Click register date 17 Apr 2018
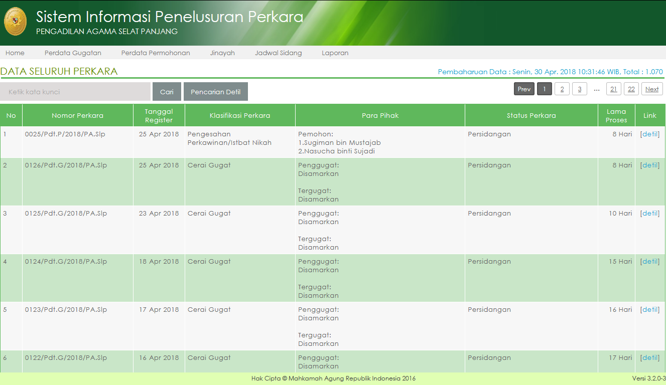Viewport: 666px width, 385px height. (x=159, y=310)
